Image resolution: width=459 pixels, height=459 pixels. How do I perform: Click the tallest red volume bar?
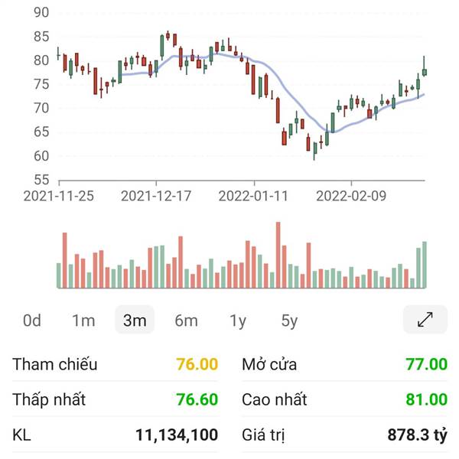pyautogui.click(x=278, y=255)
